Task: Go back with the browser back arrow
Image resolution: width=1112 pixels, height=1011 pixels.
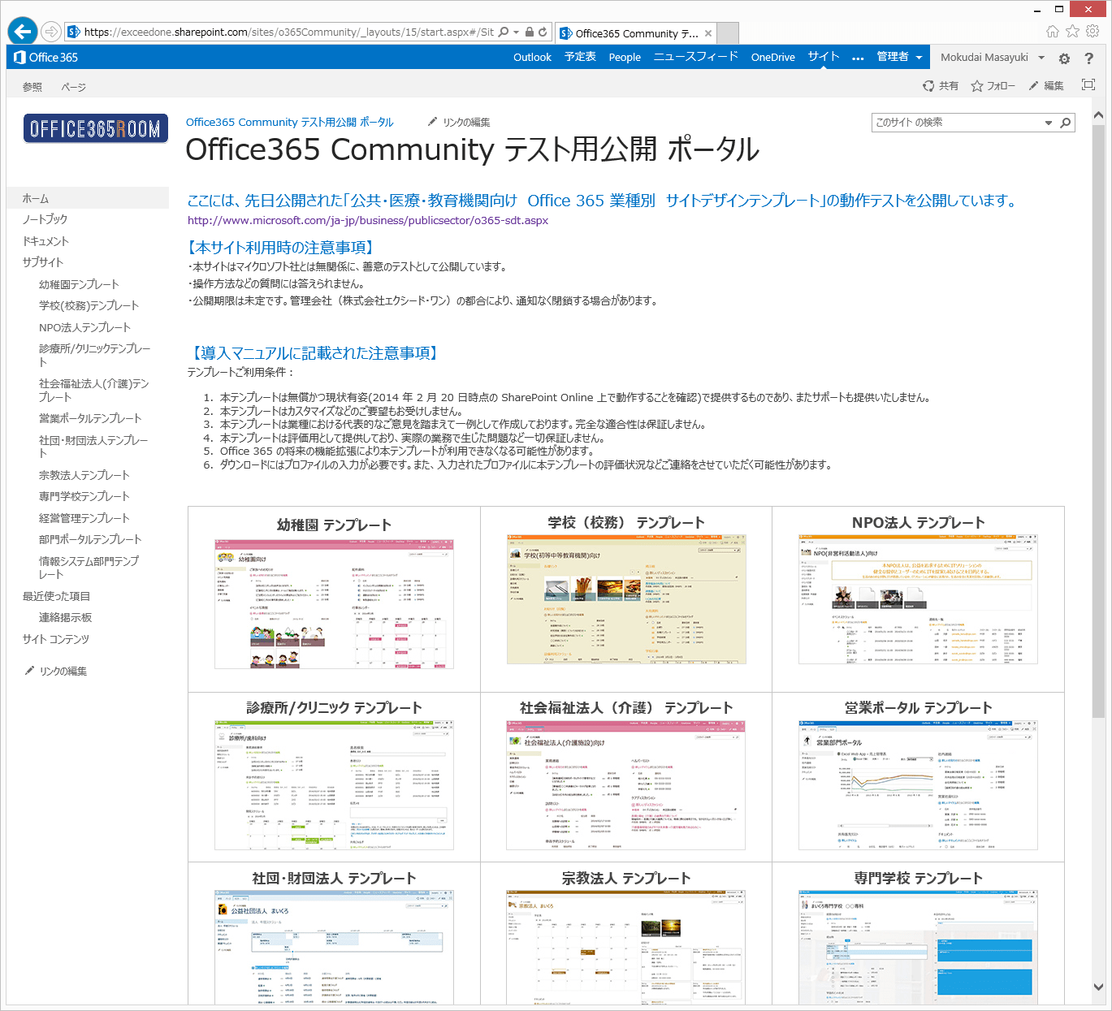Action: coord(22,32)
